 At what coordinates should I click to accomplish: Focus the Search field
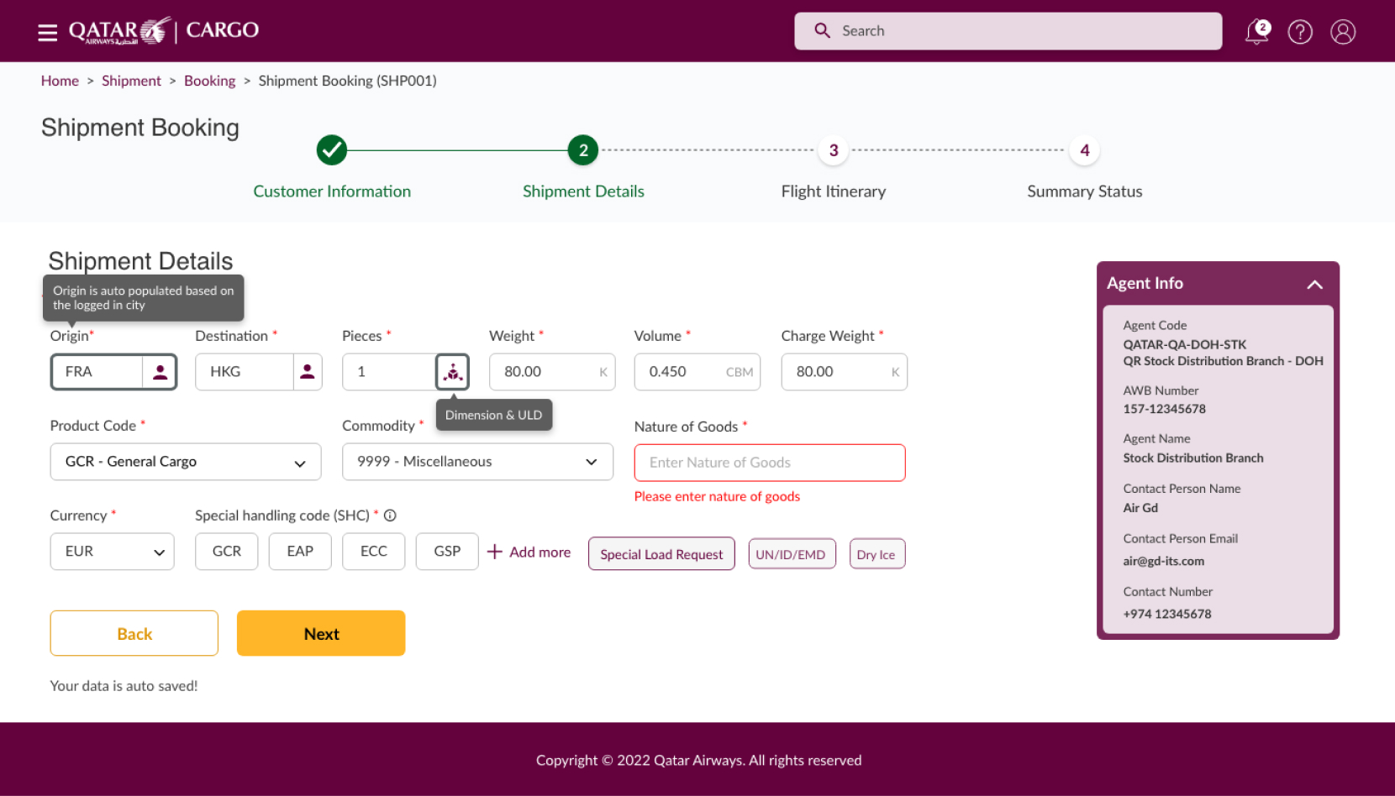pyautogui.click(x=1008, y=31)
